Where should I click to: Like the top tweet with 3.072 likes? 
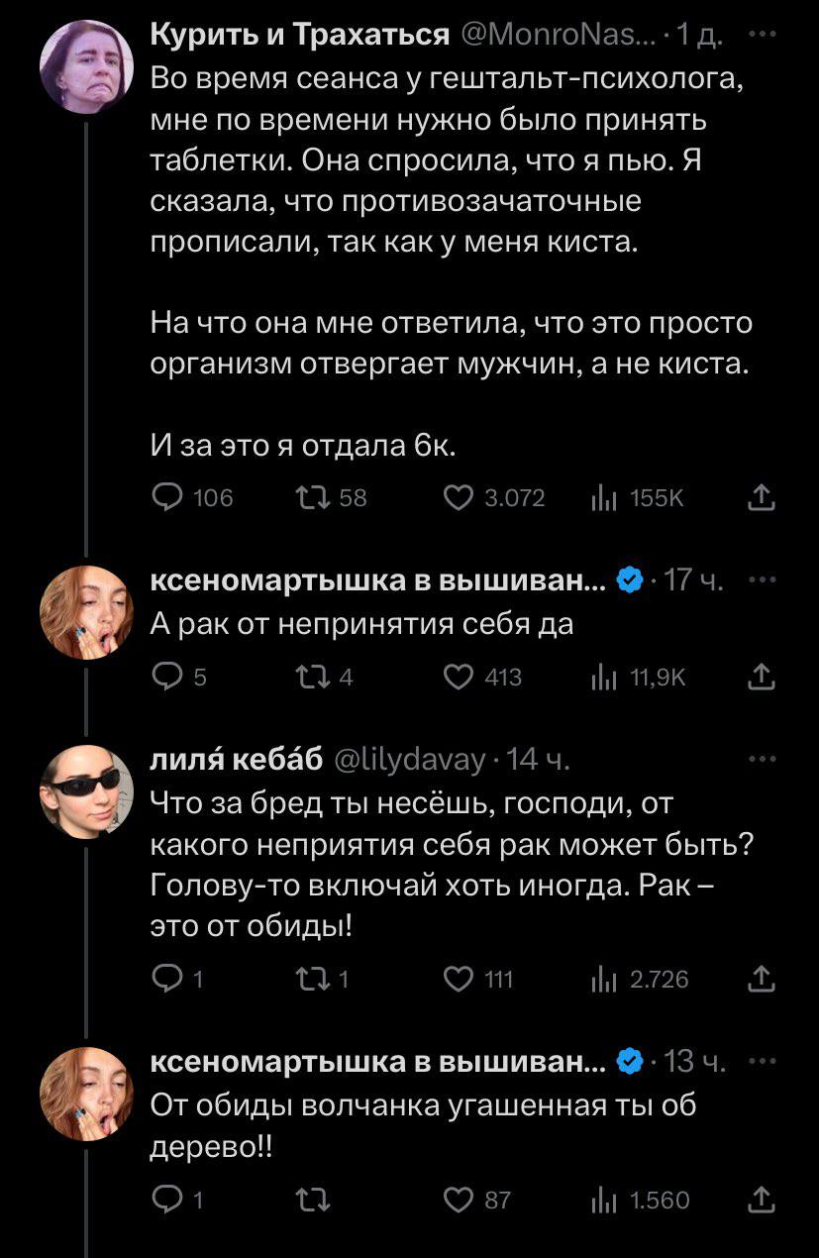[x=458, y=498]
